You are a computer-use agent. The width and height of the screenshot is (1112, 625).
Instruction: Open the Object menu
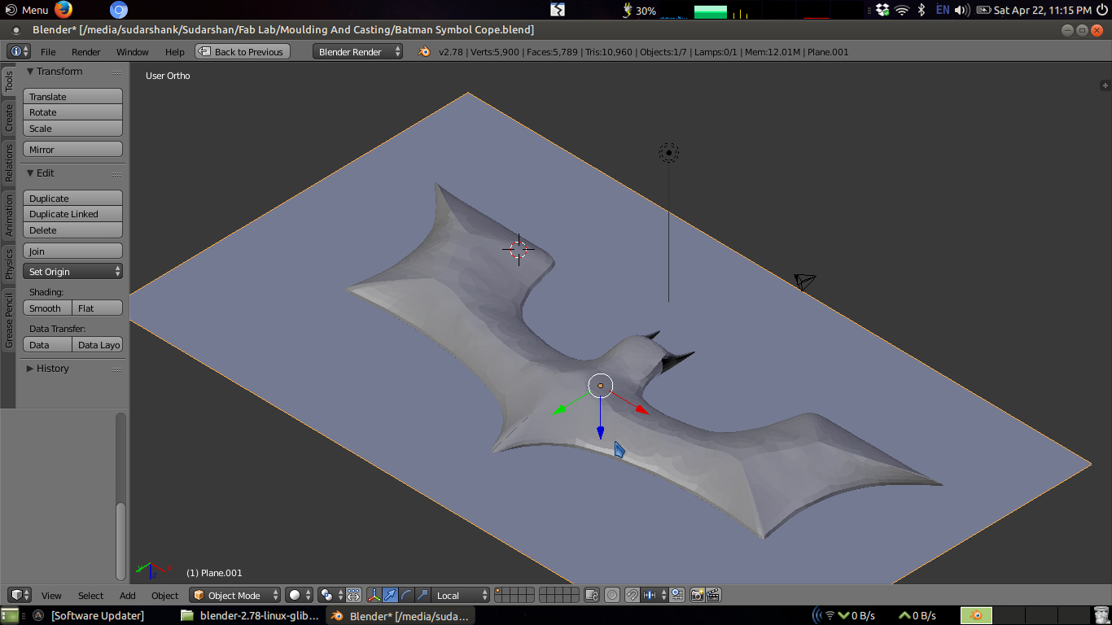(x=164, y=596)
